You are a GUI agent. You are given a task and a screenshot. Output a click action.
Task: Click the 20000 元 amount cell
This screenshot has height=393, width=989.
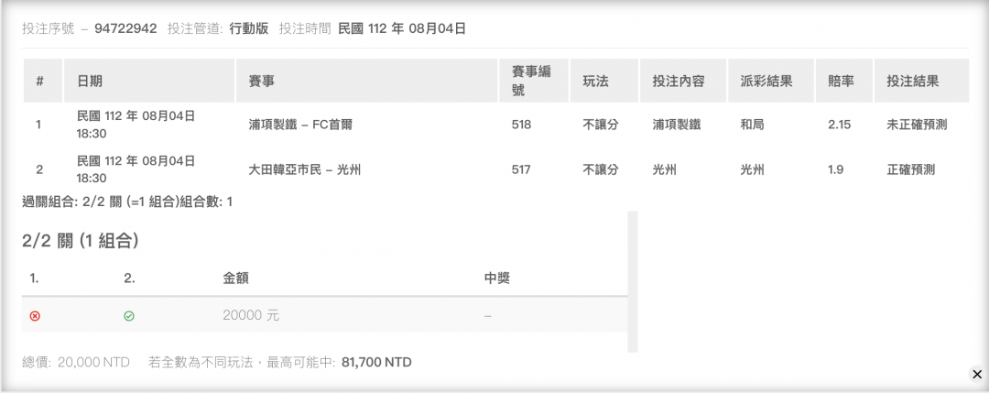251,315
